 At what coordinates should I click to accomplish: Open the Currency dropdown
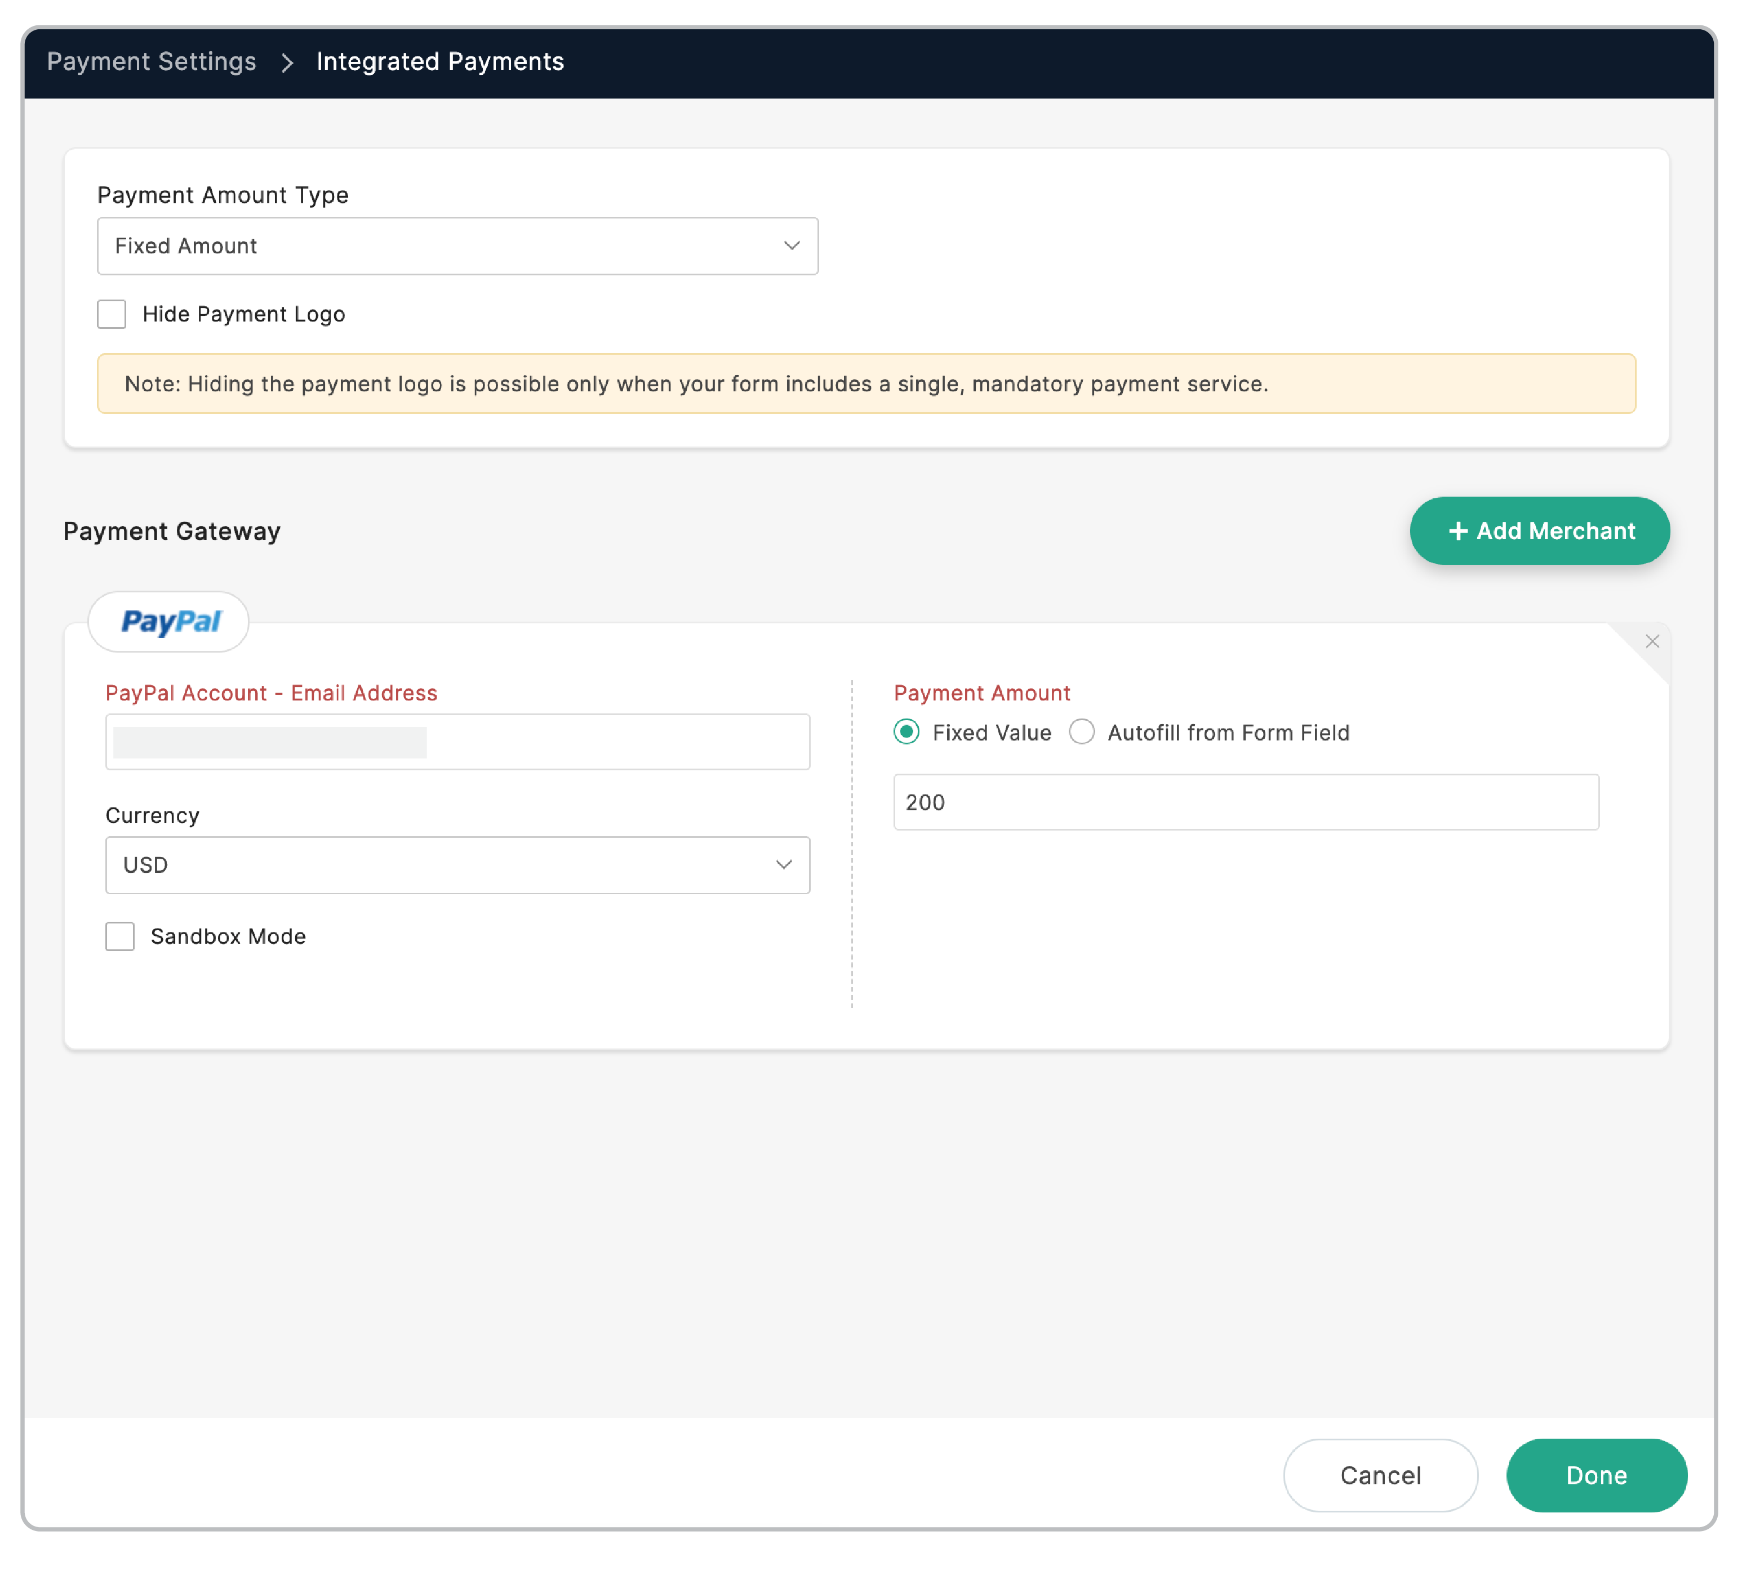click(x=459, y=865)
